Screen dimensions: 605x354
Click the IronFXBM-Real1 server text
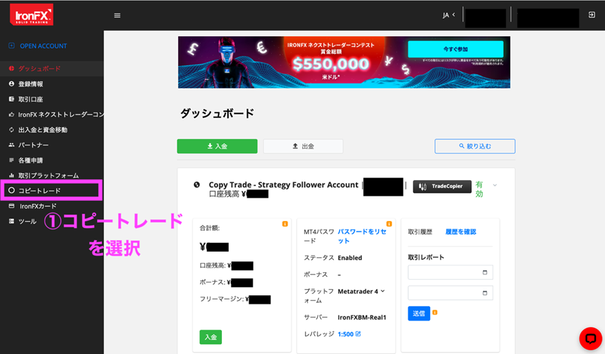coord(362,318)
